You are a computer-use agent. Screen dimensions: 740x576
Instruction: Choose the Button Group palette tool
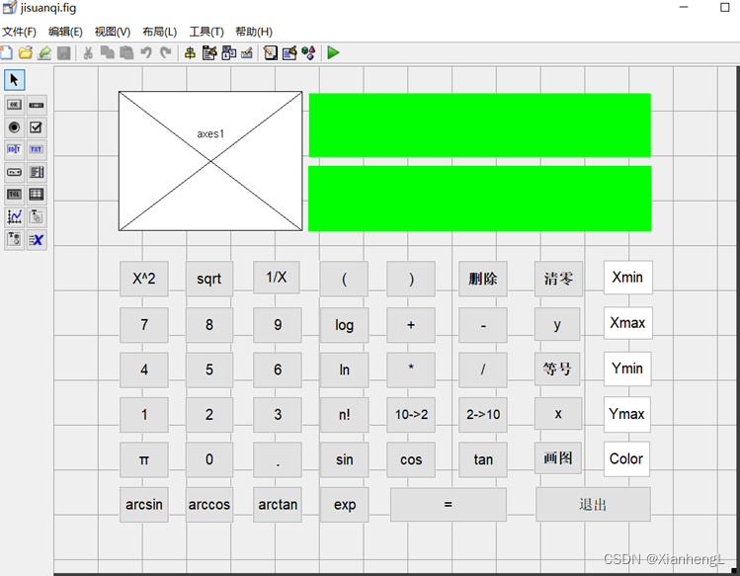coord(14,239)
